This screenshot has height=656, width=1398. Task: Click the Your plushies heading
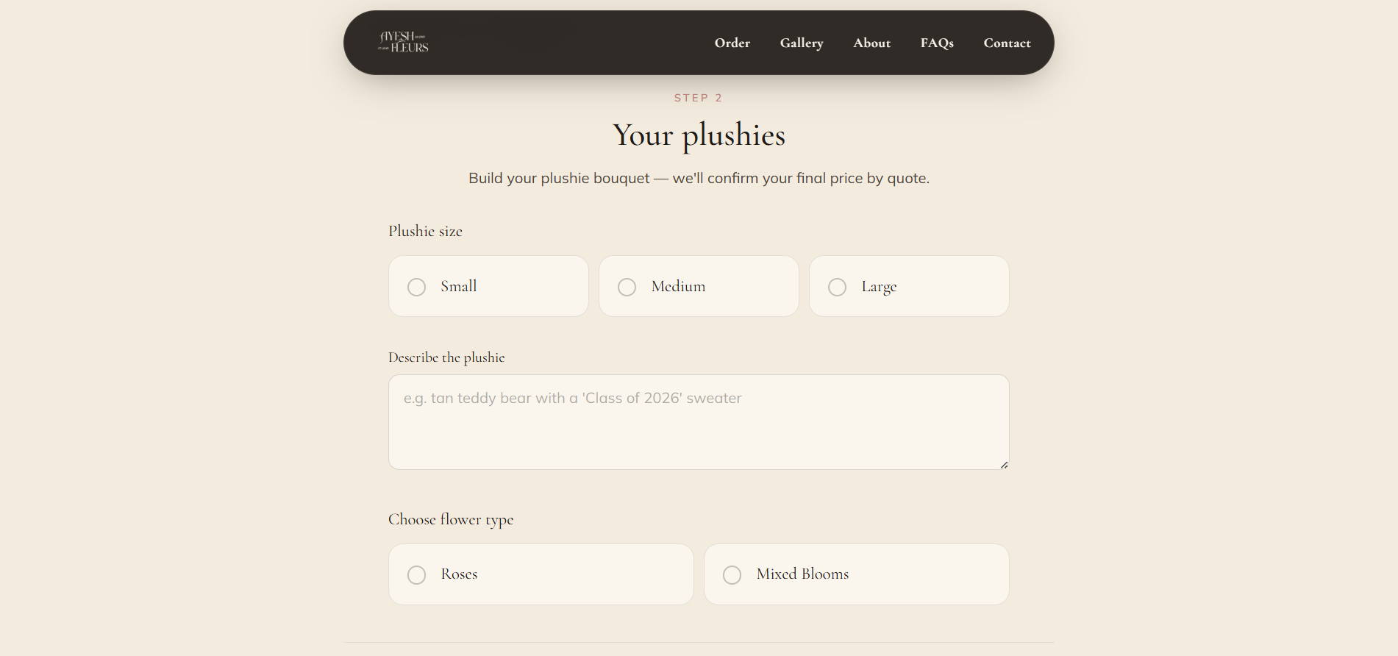[x=699, y=135]
